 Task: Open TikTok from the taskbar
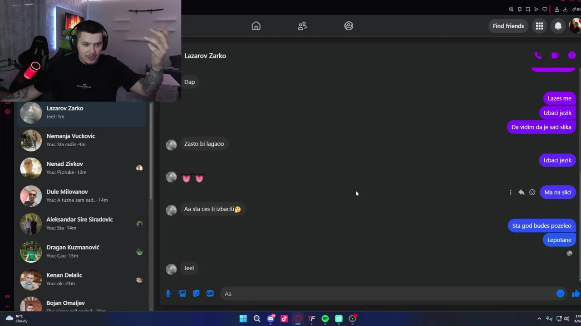coord(284,319)
